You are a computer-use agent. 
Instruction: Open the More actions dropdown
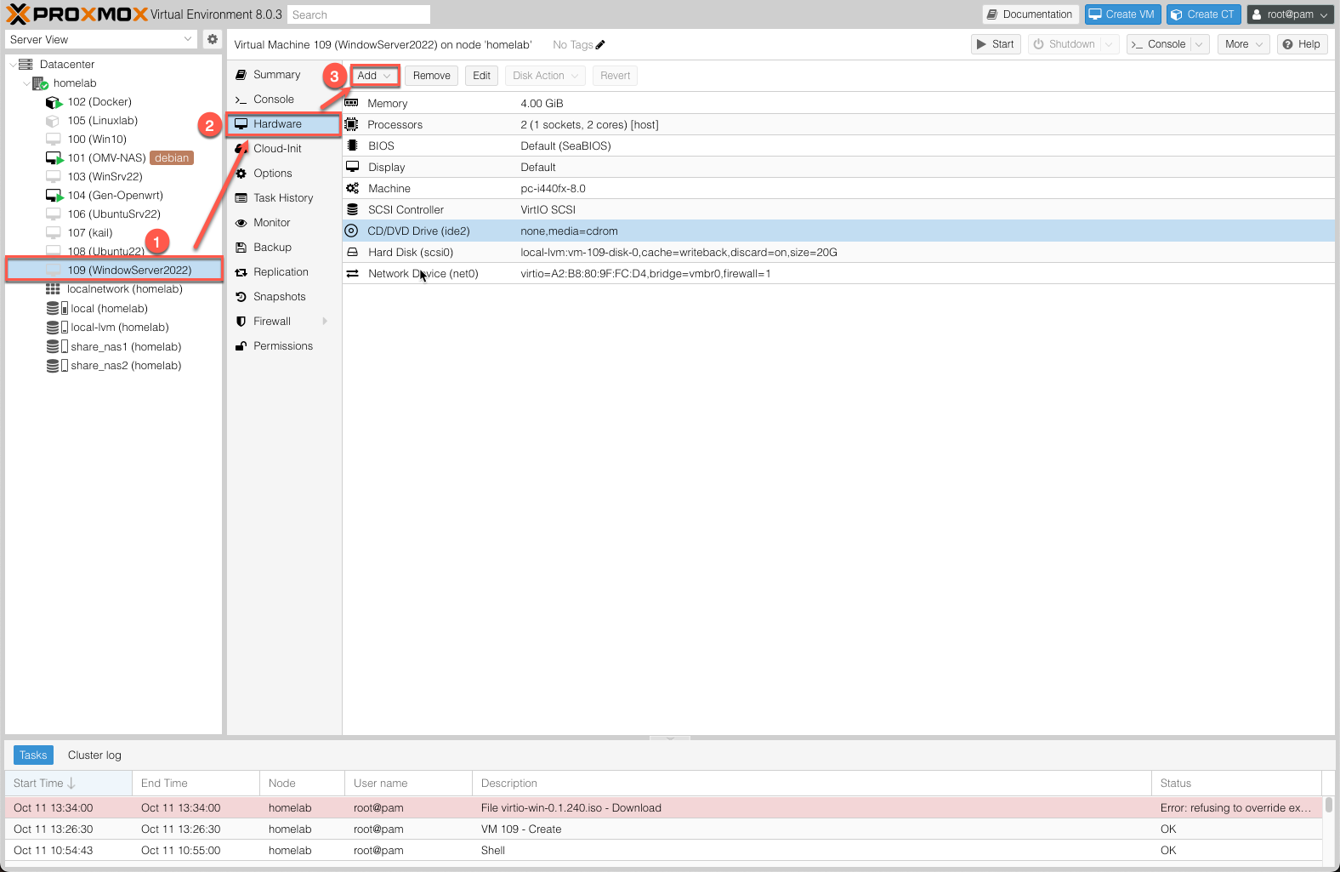pyautogui.click(x=1243, y=44)
